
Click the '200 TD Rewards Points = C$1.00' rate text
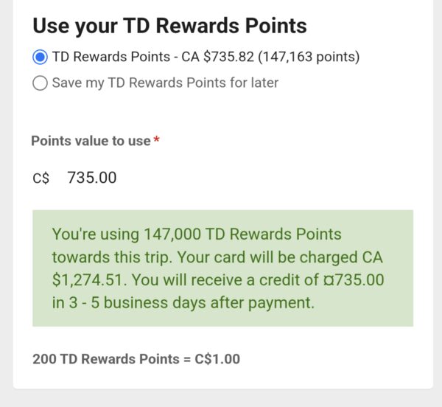pos(136,360)
